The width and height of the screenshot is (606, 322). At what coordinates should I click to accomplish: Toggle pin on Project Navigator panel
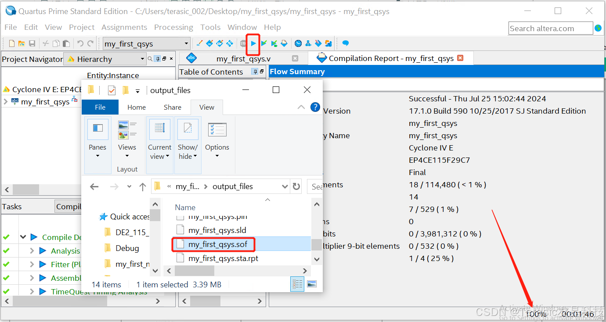click(x=158, y=59)
